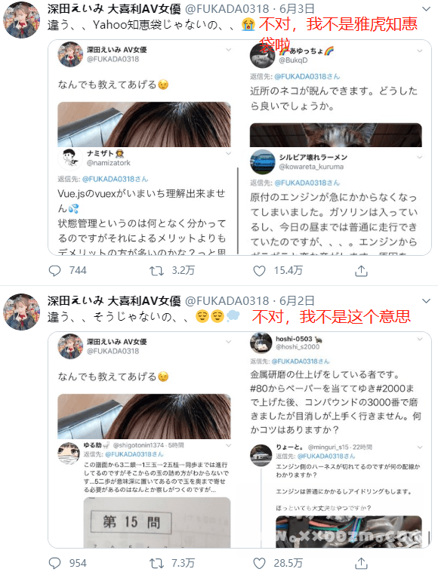Open the chevron menu on hoshi-0503's reply
Viewport: 438px width, 572px height.
coord(420,339)
